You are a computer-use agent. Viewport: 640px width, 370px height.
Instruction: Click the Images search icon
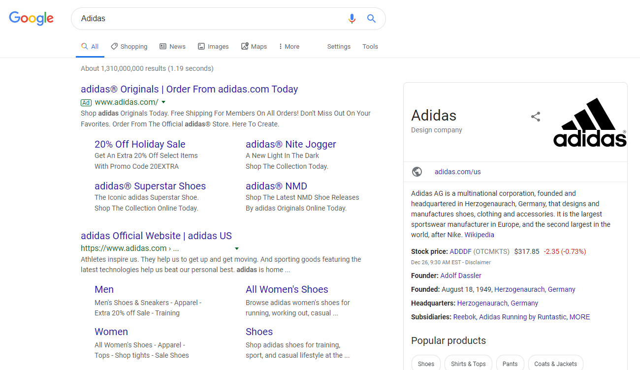[201, 46]
